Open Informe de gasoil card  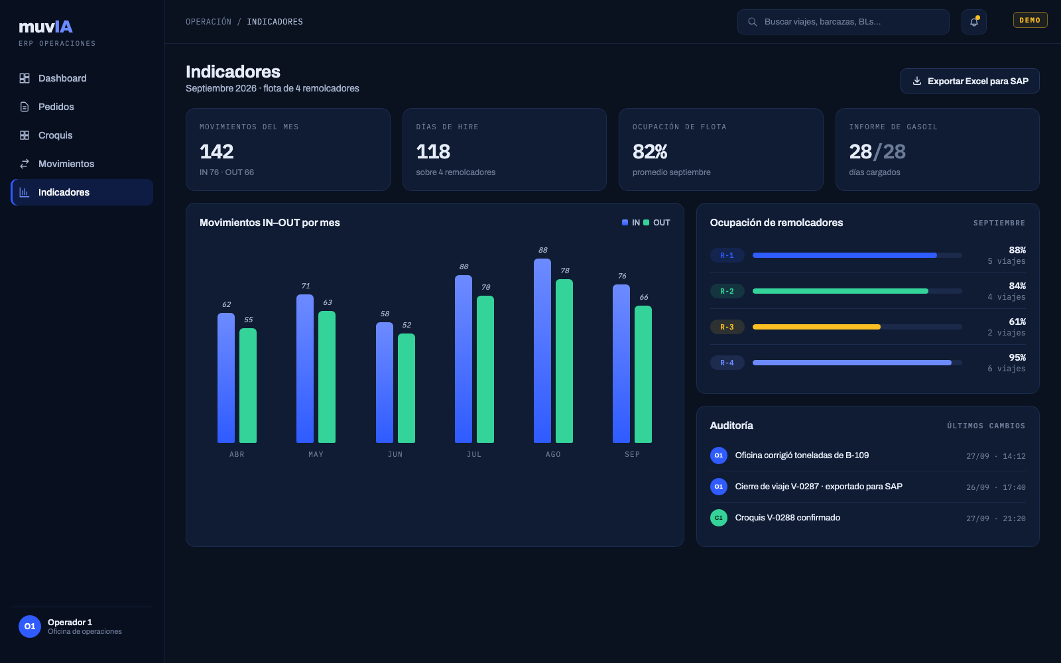[x=938, y=150]
